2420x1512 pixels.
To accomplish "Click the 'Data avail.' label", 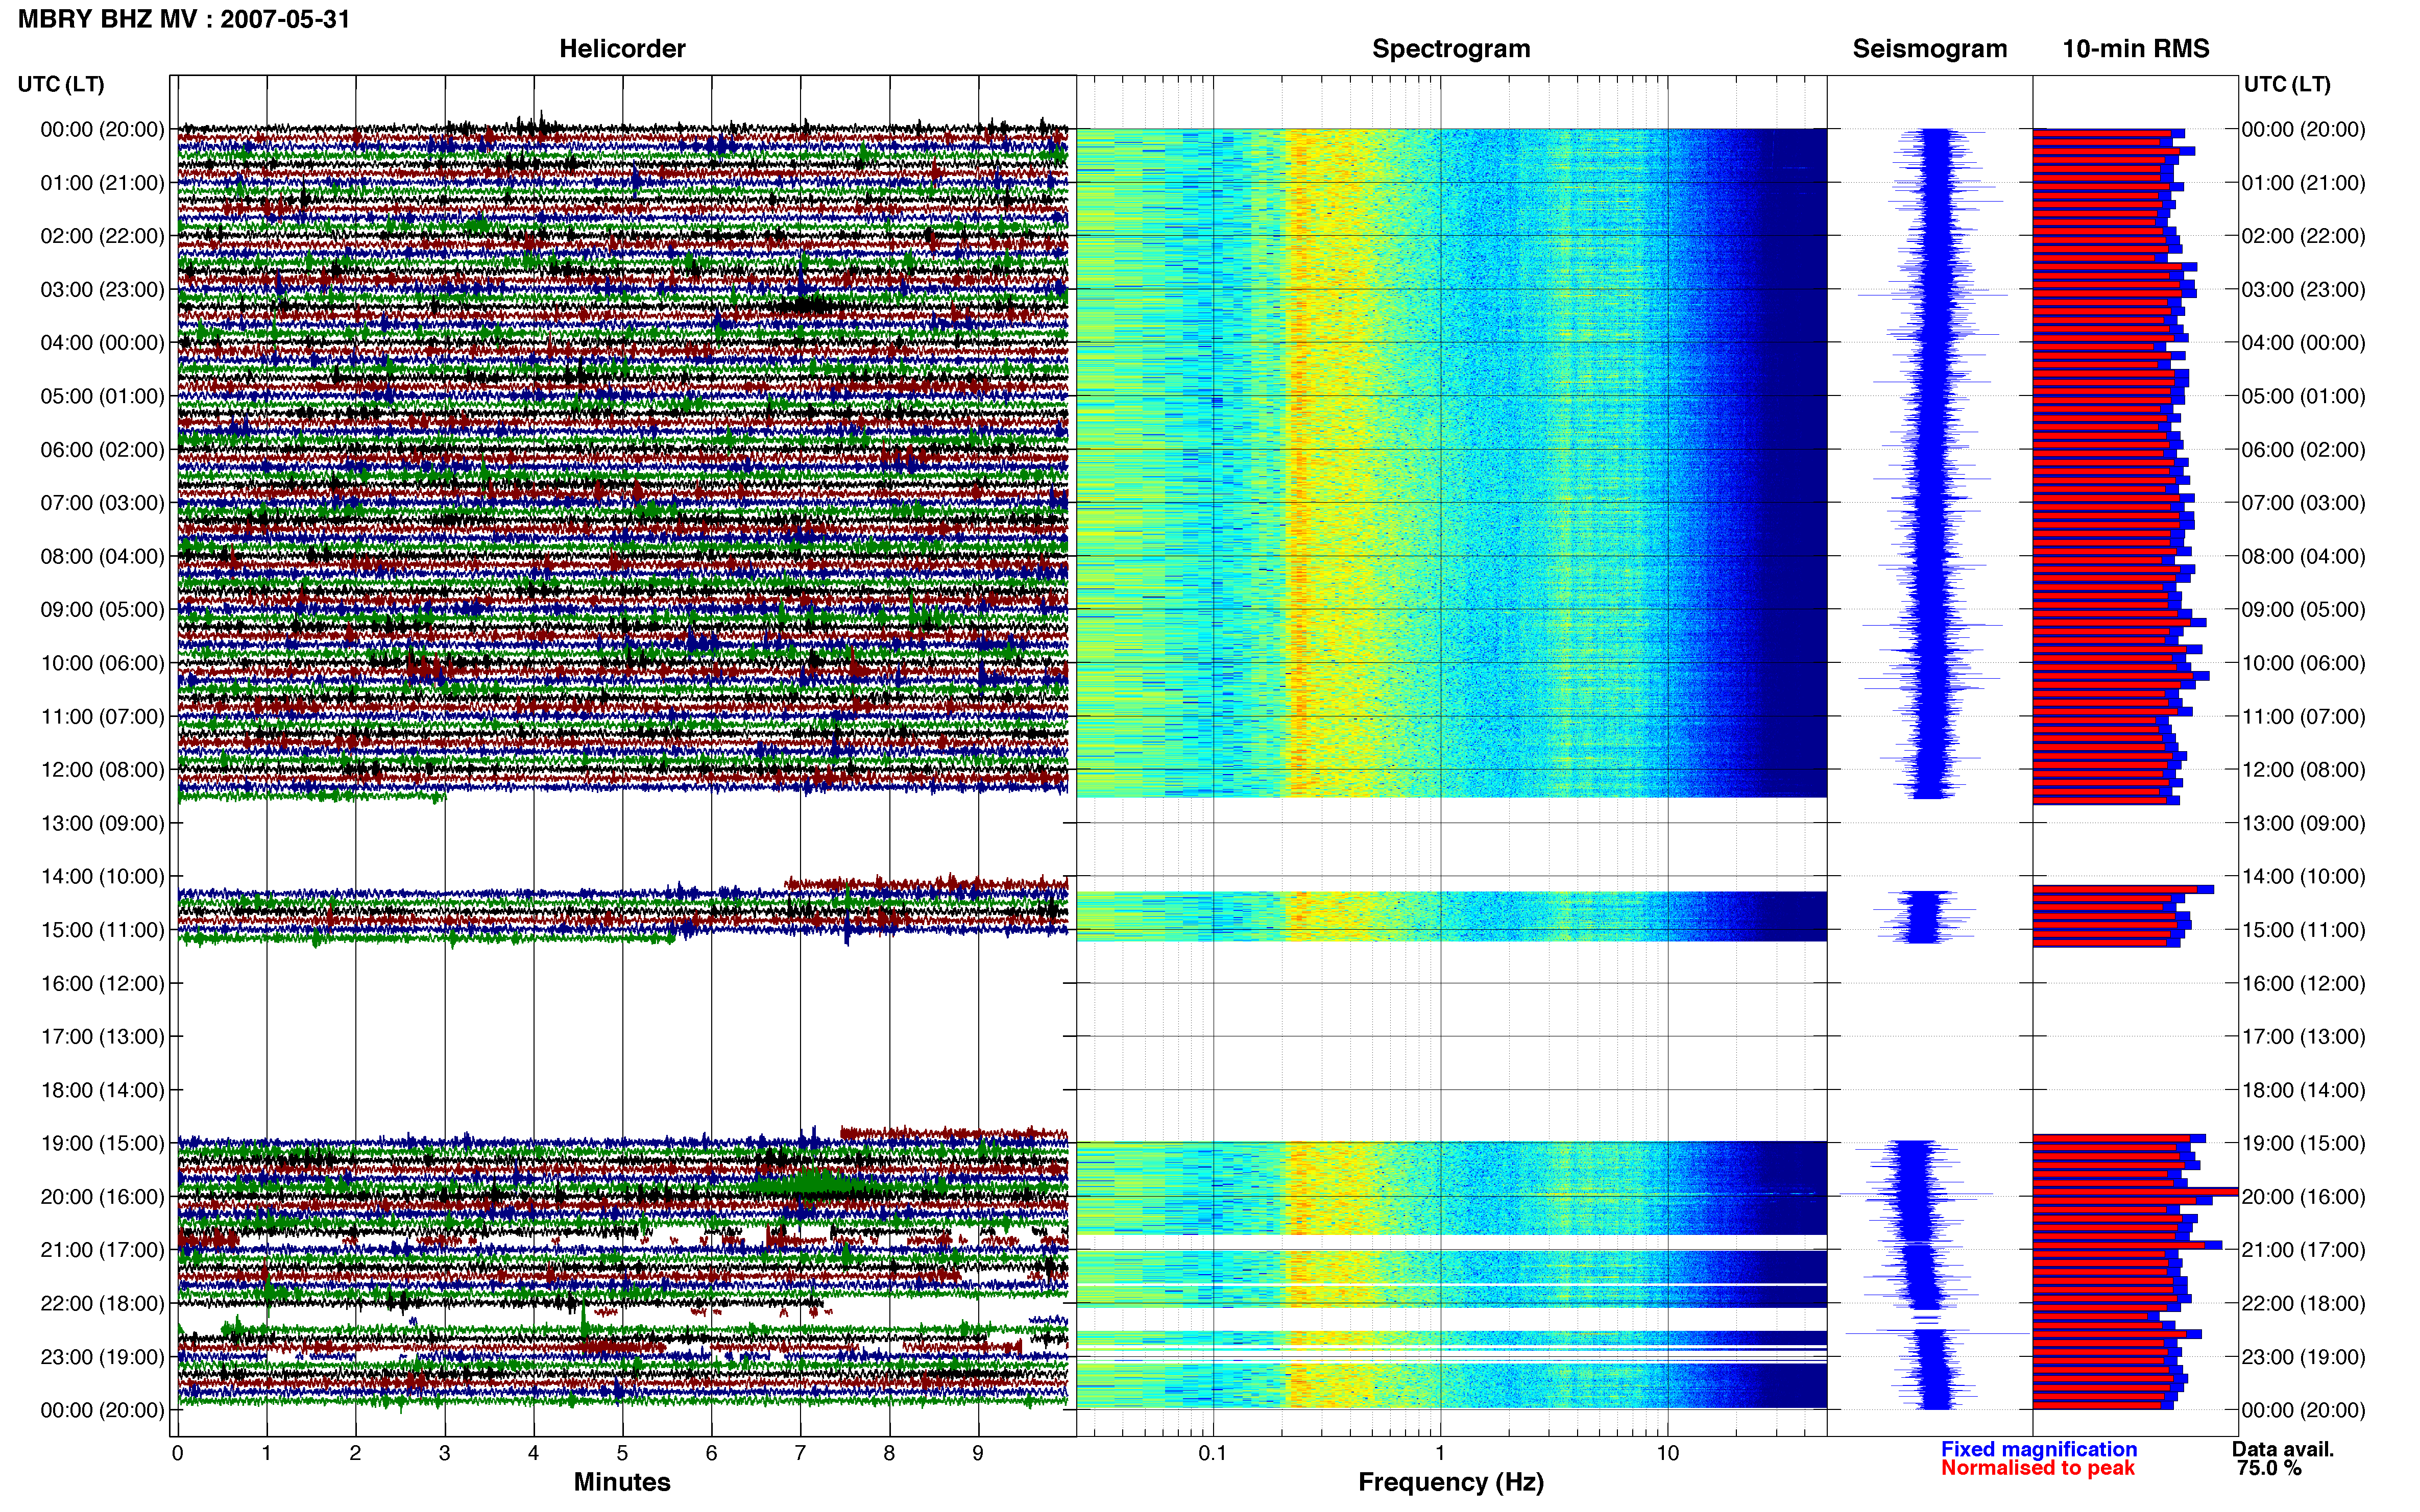I will tap(2283, 1449).
